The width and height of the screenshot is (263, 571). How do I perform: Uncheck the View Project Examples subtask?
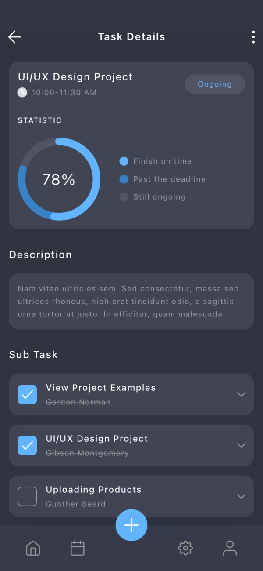(x=27, y=394)
